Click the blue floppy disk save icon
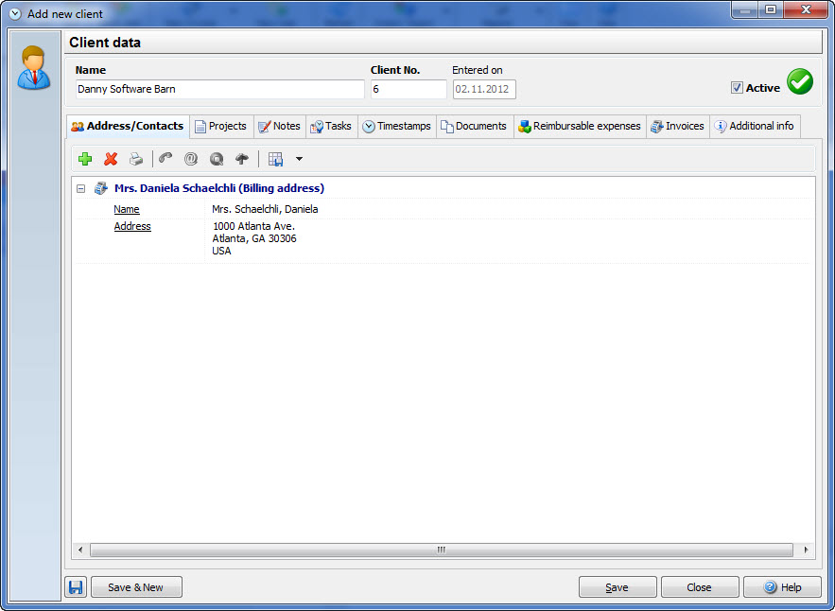The height and width of the screenshot is (611, 835). click(x=76, y=587)
